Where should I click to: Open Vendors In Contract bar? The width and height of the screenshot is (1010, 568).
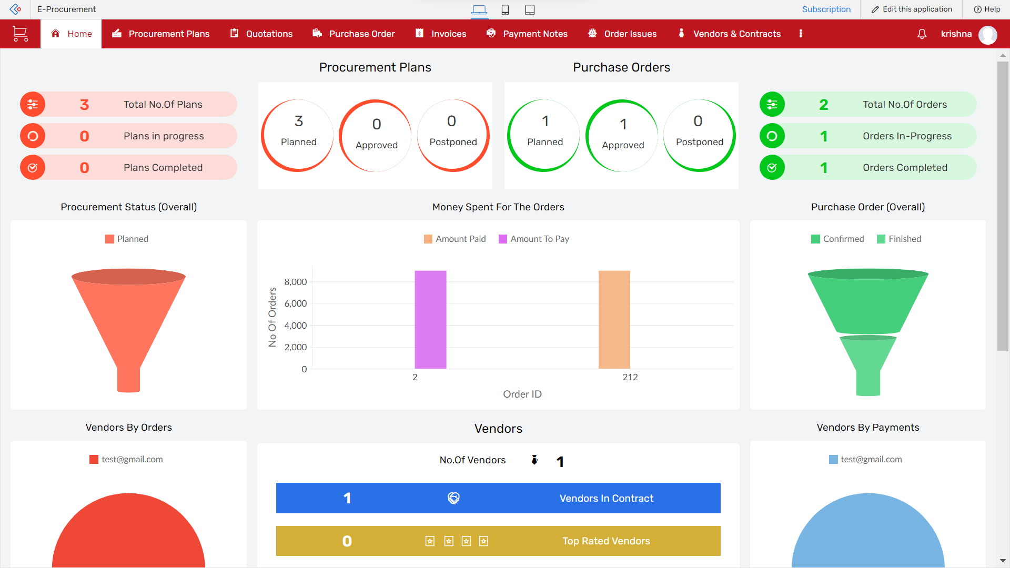(498, 498)
